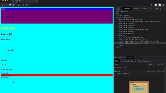
Task: Open Chrome's three-dot menu
Action: (163, 5)
